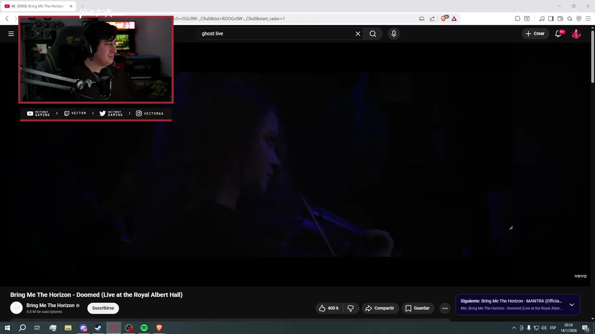Open YouTube notifications bell
The height and width of the screenshot is (334, 595).
tap(559, 33)
